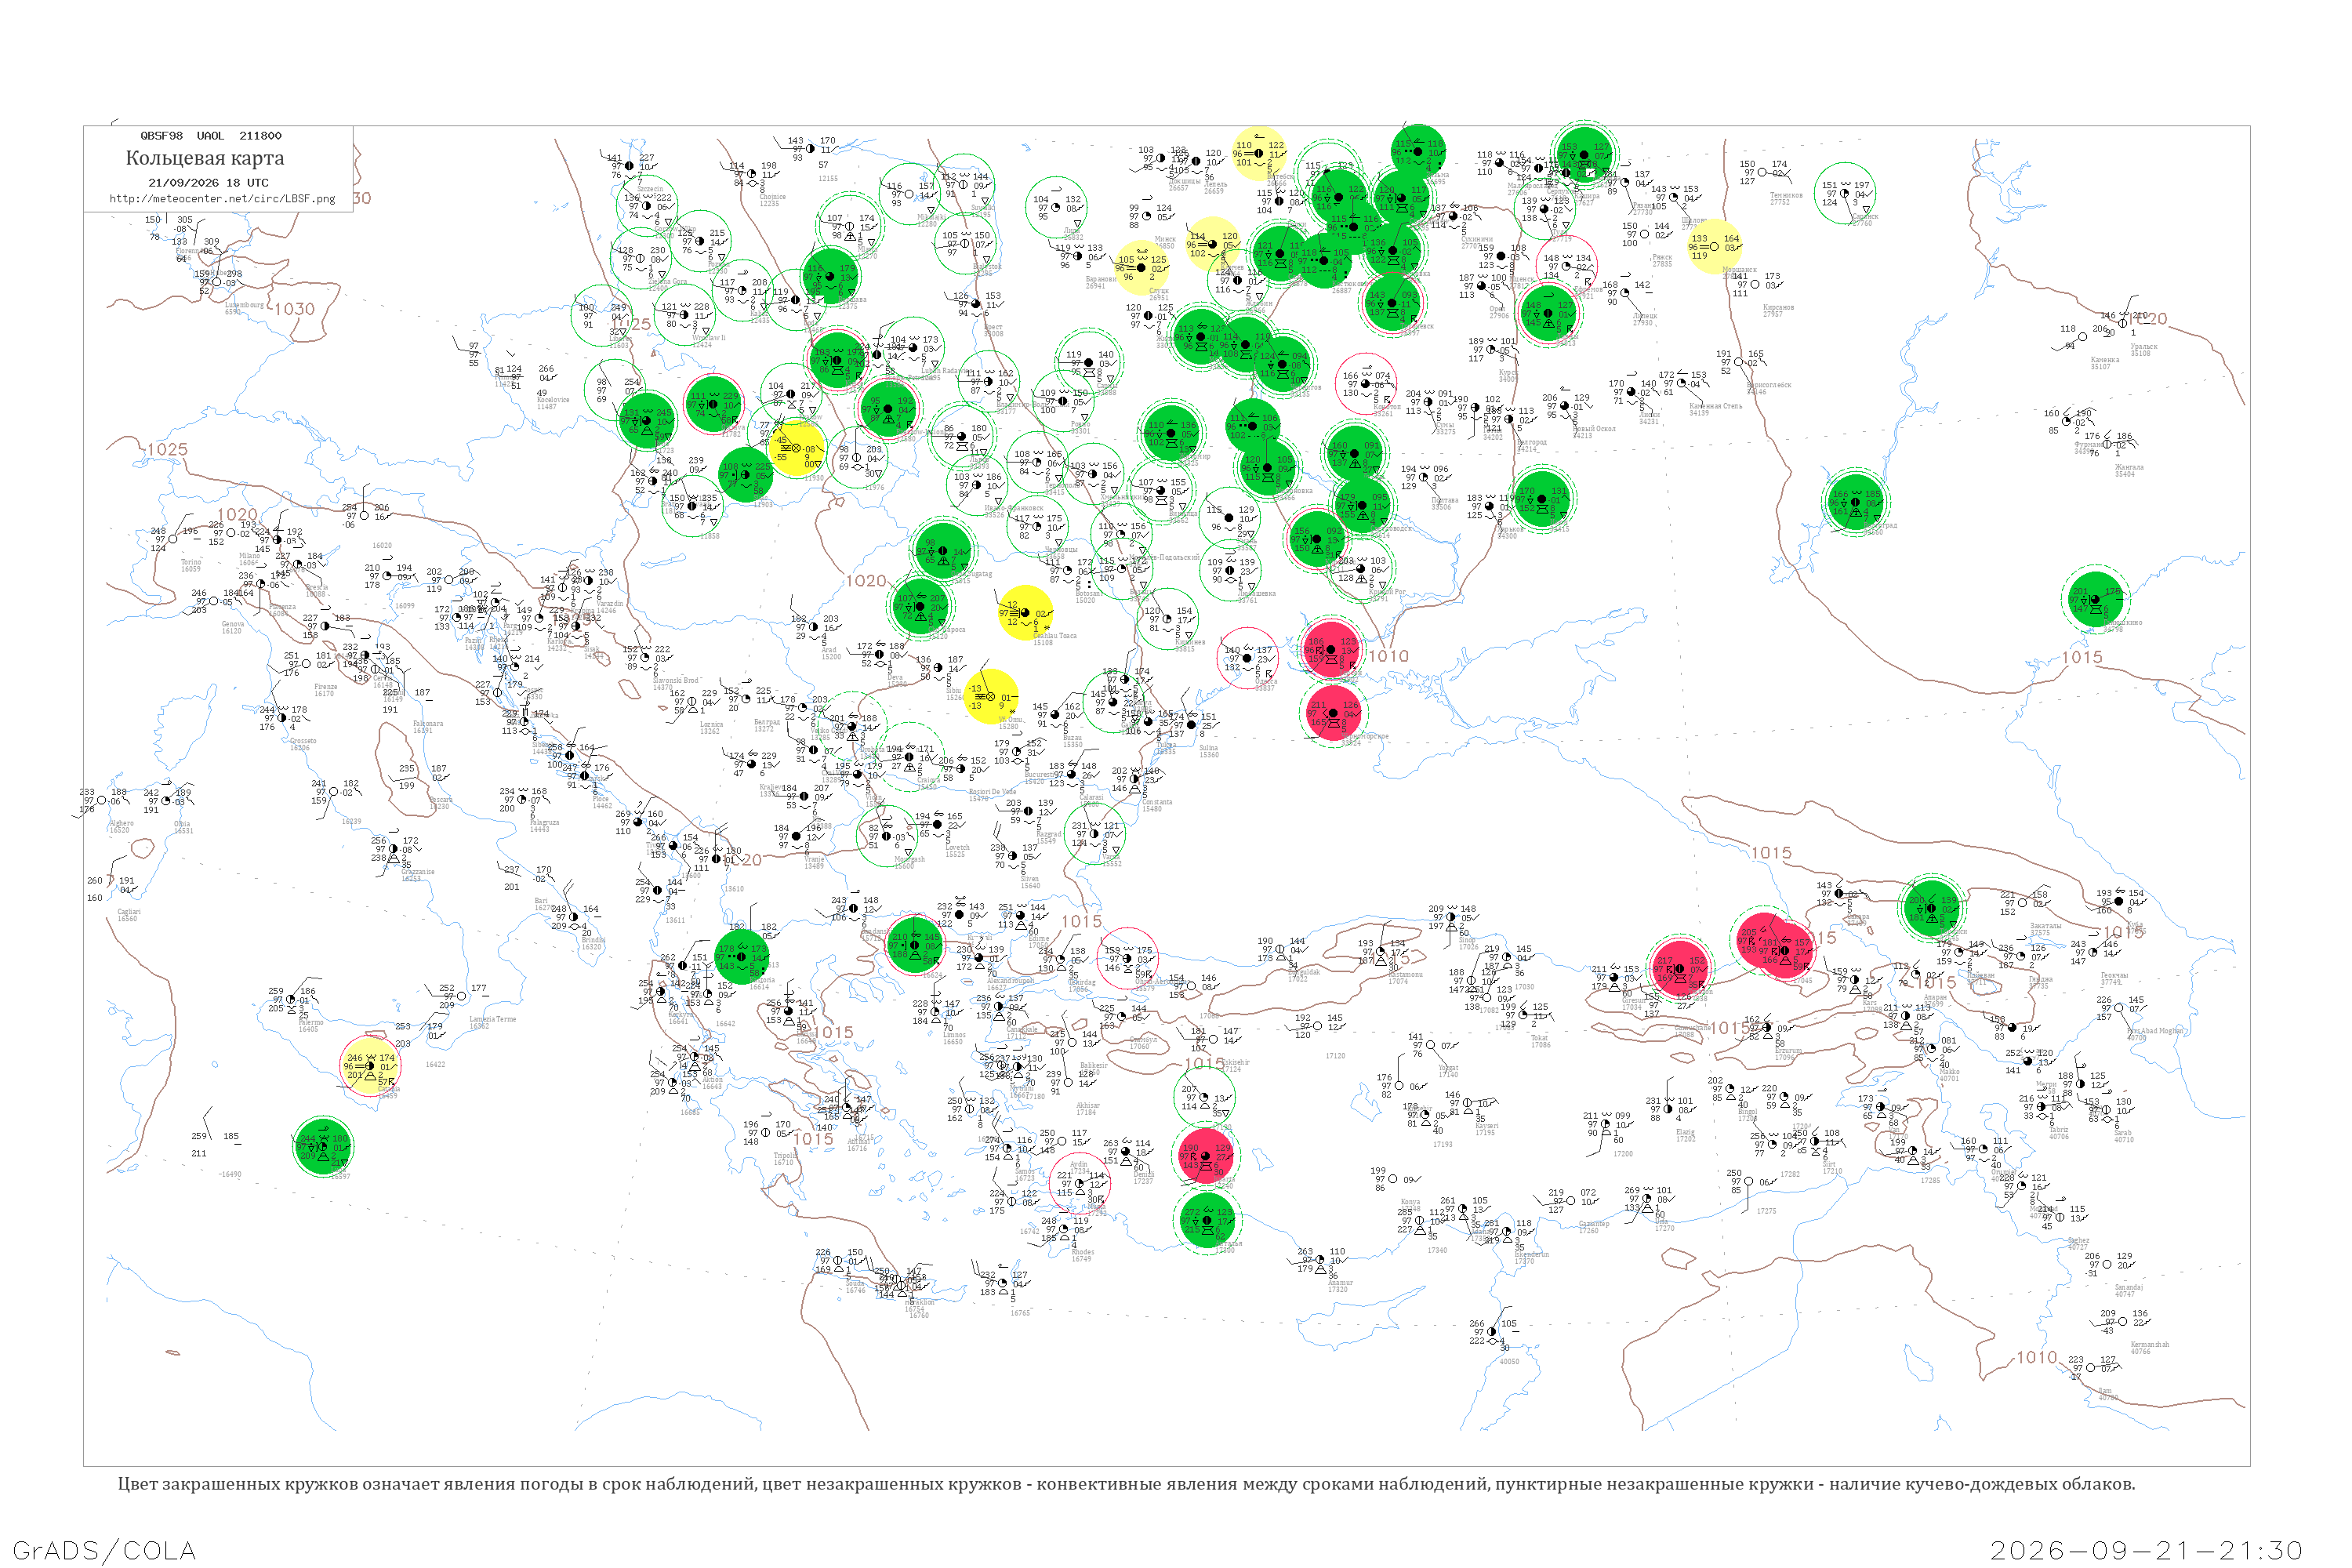Click the meteocenter.net LBSF.png URL text
Image resolution: width=2352 pixels, height=1568 pixels.
click(222, 199)
